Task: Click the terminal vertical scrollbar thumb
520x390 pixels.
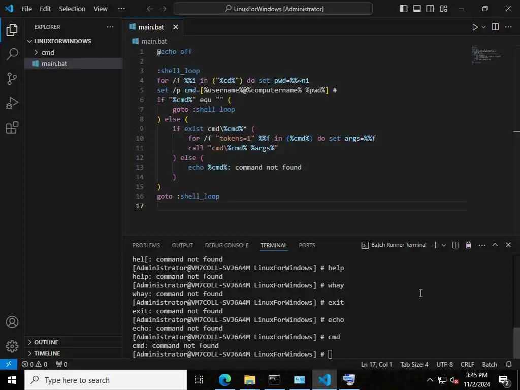Action: 516,343
